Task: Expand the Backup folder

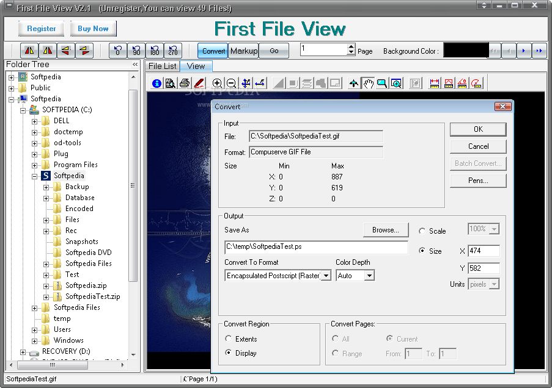Action: coord(46,188)
